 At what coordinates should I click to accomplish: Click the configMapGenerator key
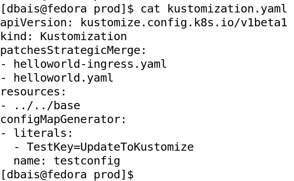click(x=63, y=119)
